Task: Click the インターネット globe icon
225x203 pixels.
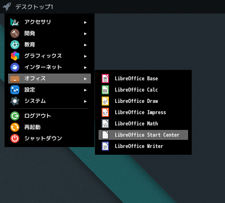Action: tap(15, 67)
